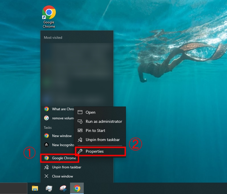This screenshot has width=227, height=194.
Task: Select Open in the context menu
Action: [x=100, y=112]
